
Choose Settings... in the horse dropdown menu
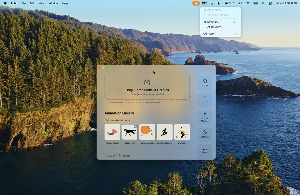[x=221, y=22]
